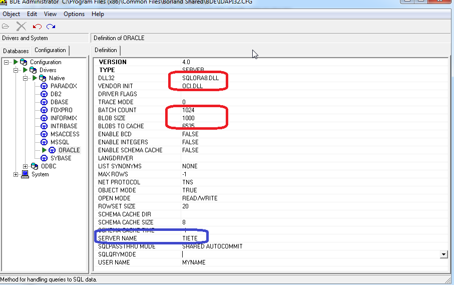Select the FOXPRO driver entry
Viewport: 454px width, 285px height.
click(x=62, y=110)
